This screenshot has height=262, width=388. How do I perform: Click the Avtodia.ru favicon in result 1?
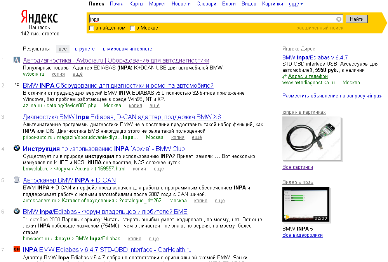pyautogui.click(x=17, y=60)
